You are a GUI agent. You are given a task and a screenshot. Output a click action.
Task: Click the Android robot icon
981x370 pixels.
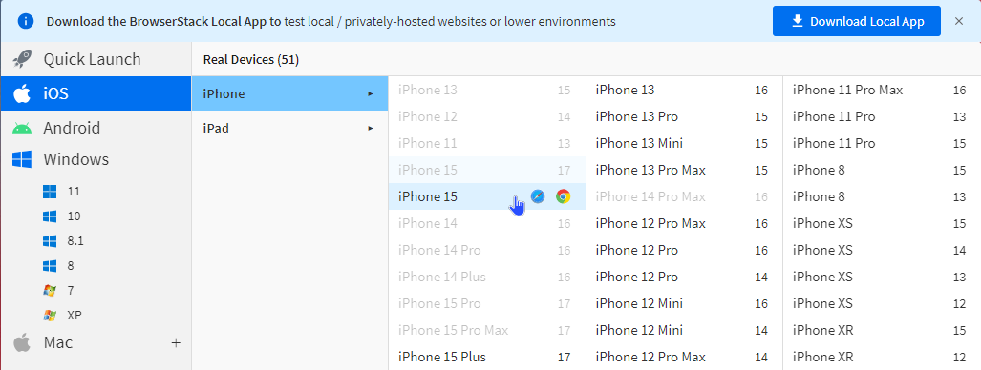click(x=22, y=128)
